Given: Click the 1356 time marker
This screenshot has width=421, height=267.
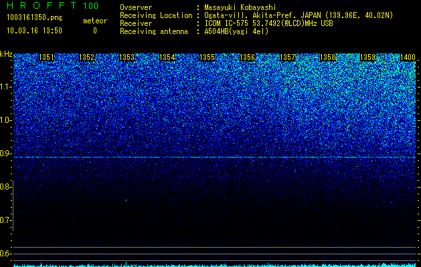Looking at the screenshot, I should [247, 57].
